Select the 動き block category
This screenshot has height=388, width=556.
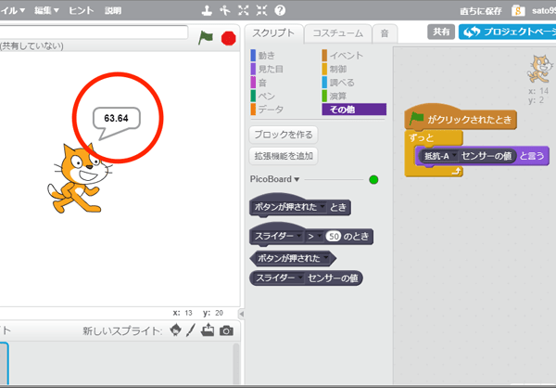[x=263, y=56]
